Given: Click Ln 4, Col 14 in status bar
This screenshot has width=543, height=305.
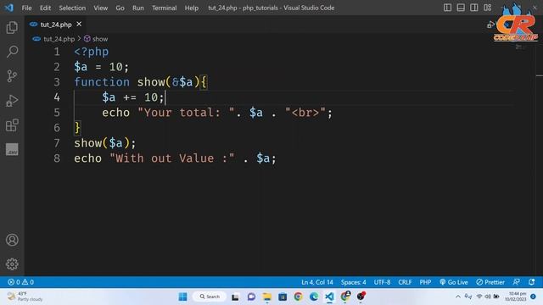Looking at the screenshot, I should click(316, 282).
